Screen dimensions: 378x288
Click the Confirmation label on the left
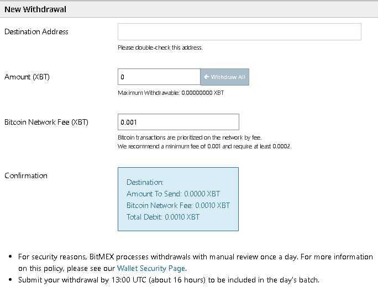coord(26,176)
